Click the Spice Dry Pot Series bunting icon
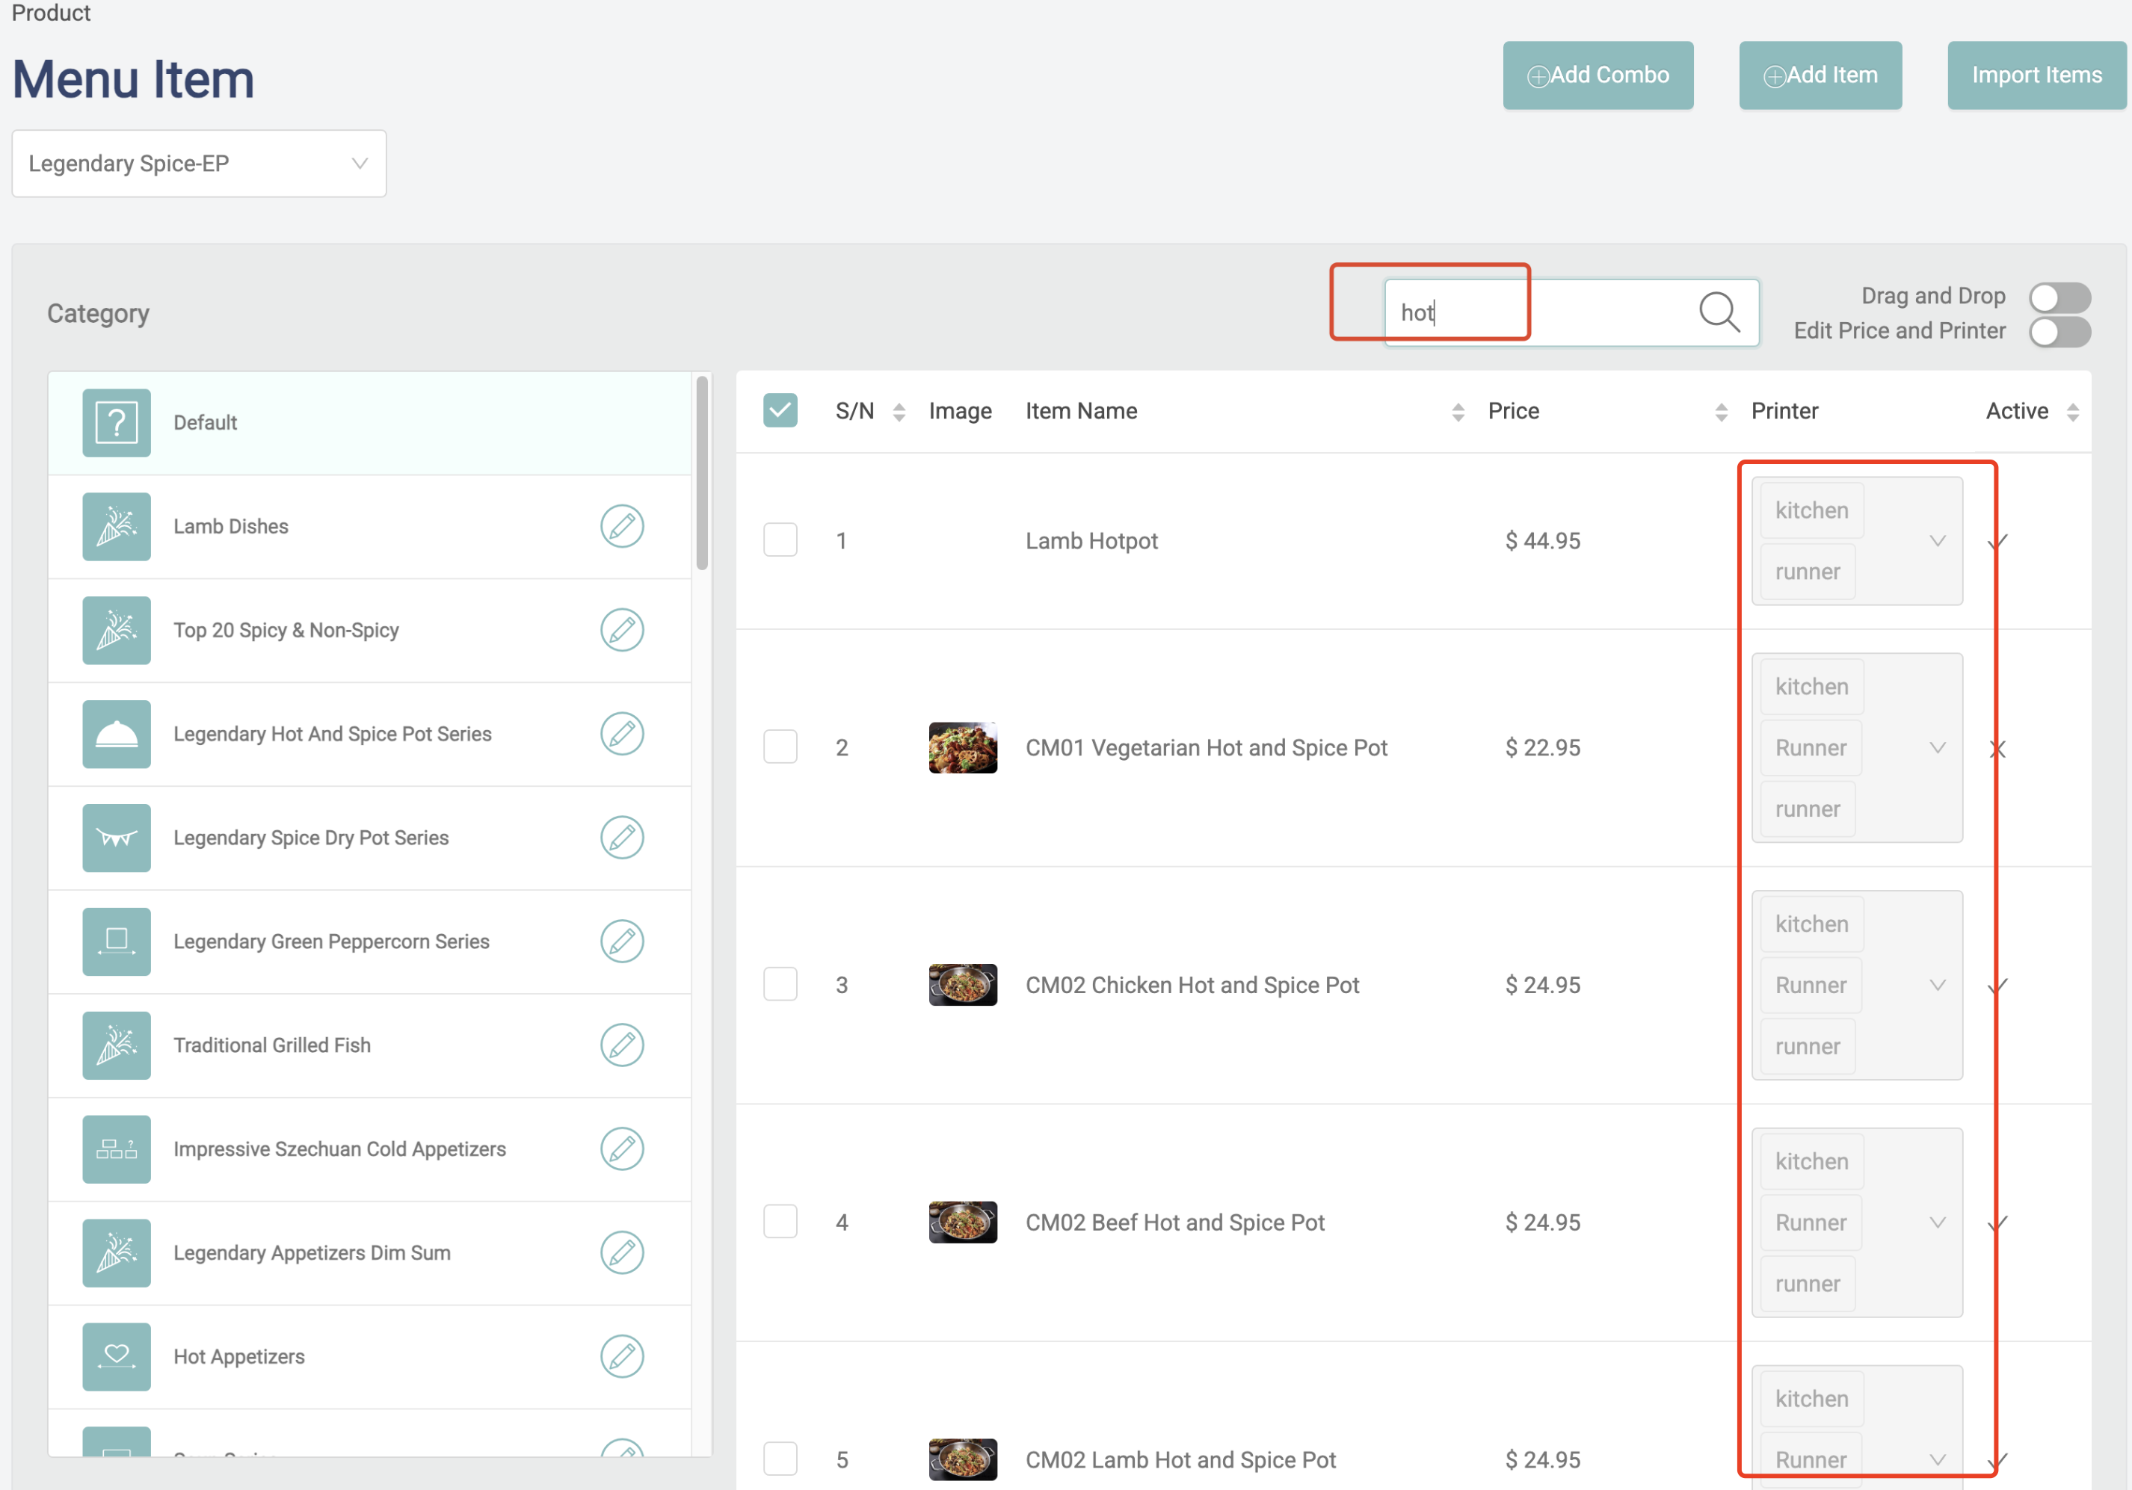Viewport: 2132px width, 1490px height. [x=116, y=838]
